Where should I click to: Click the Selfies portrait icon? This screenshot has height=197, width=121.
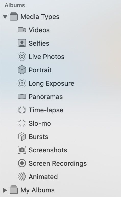tap(22, 43)
